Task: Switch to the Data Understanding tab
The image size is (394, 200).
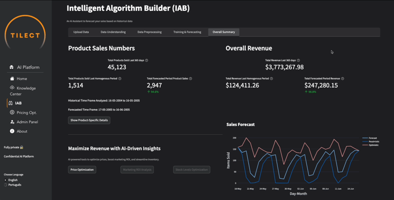Action: [x=113, y=32]
